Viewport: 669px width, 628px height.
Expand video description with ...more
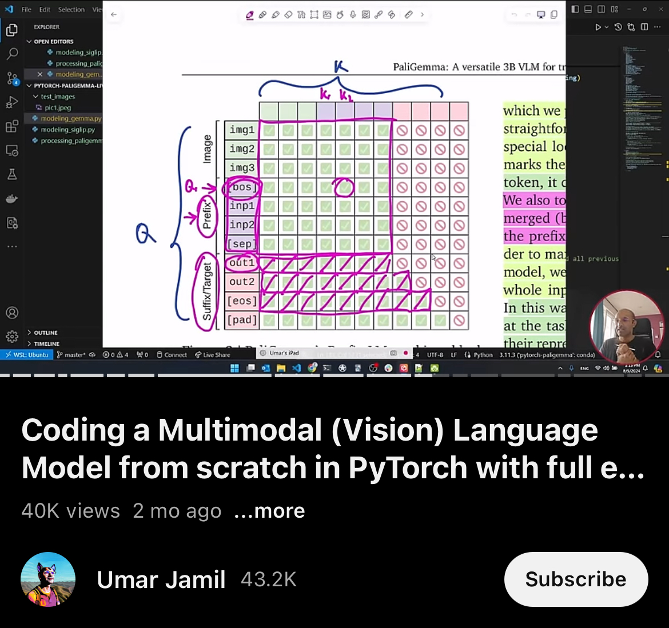pos(270,511)
